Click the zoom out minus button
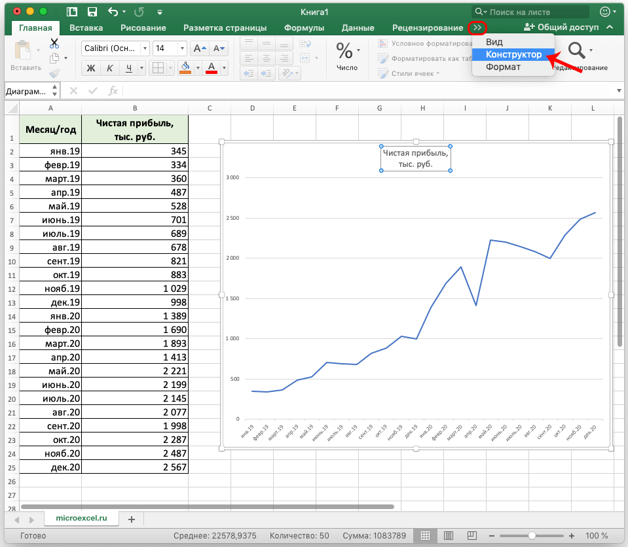 coord(492,535)
